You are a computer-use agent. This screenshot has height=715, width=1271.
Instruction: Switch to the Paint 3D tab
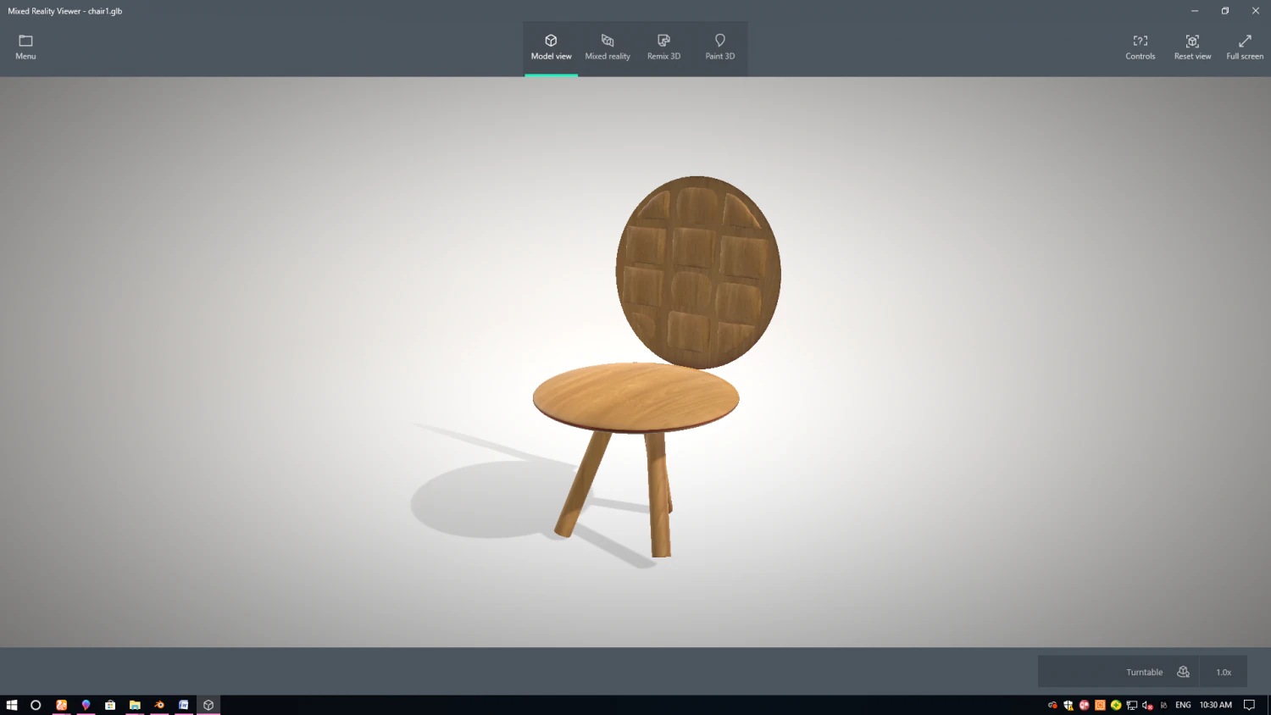(x=719, y=48)
